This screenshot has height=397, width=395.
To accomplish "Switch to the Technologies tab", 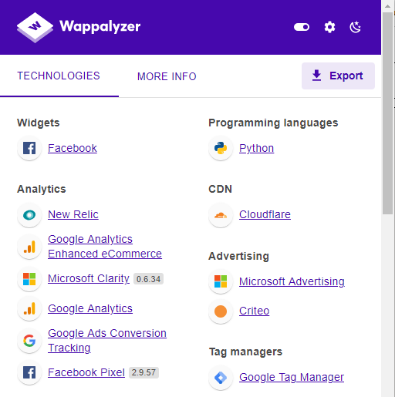I will point(59,76).
